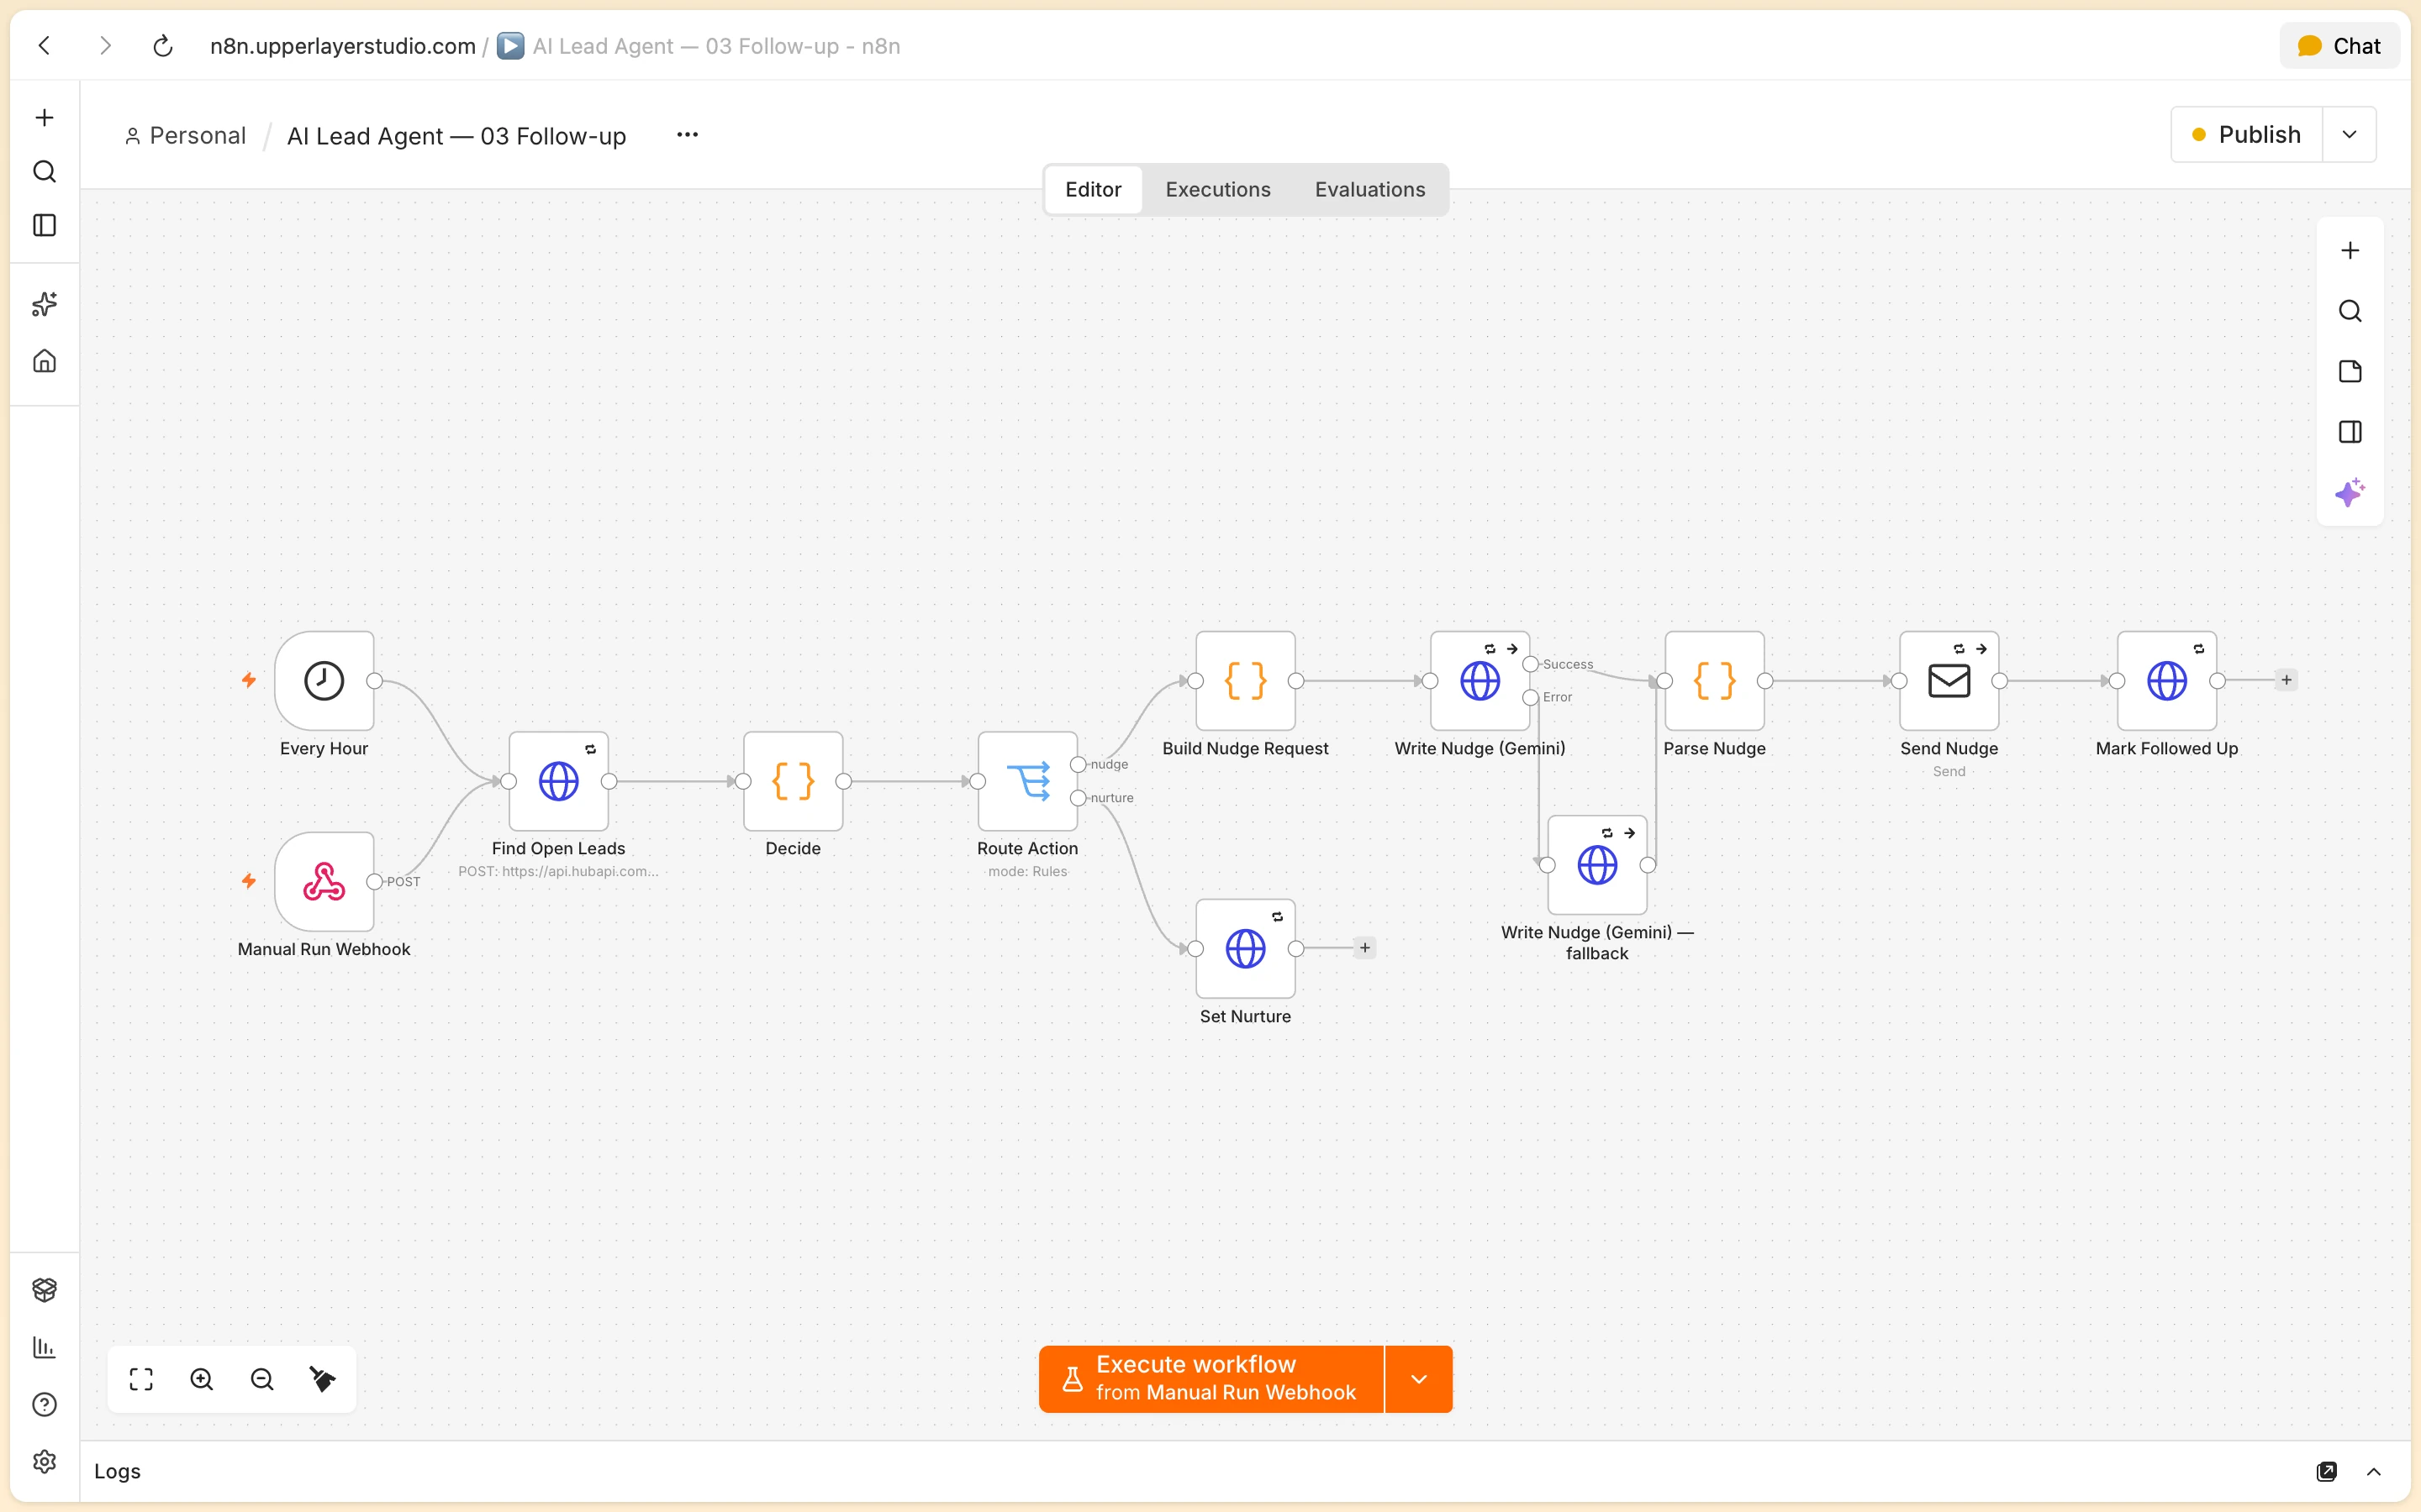The image size is (2421, 1512).
Task: Select the Editor tab
Action: coord(1093,190)
